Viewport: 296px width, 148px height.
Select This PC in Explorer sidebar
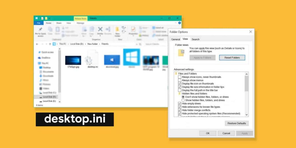pos(43,63)
